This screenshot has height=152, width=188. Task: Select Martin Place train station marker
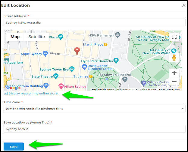pyautogui.click(x=105, y=44)
